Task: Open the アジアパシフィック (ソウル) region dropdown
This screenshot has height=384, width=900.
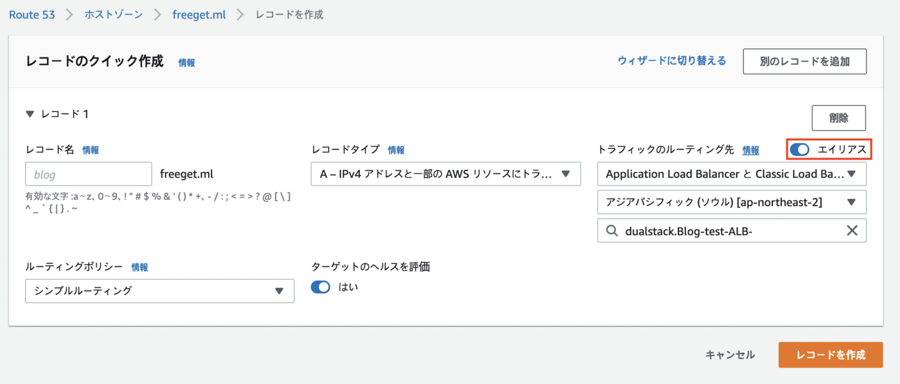Action: point(731,202)
